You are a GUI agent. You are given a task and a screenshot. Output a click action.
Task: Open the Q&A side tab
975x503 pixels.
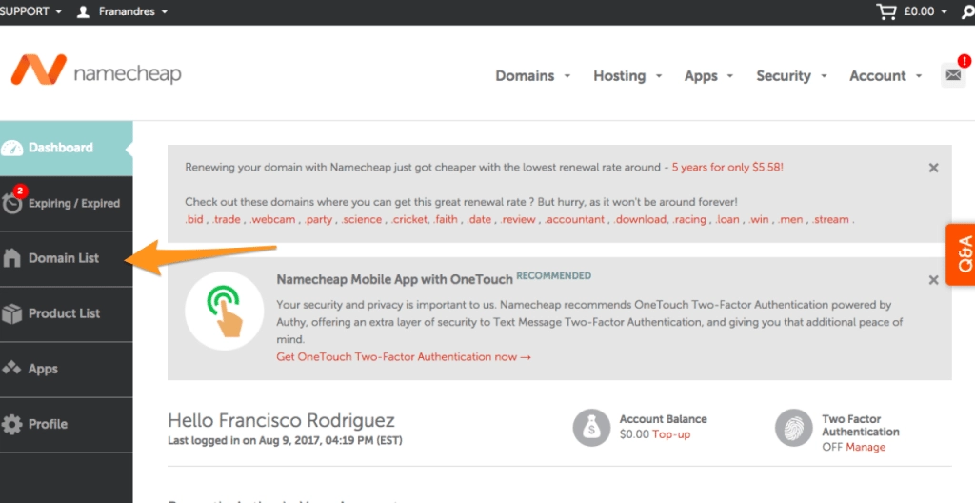(961, 254)
